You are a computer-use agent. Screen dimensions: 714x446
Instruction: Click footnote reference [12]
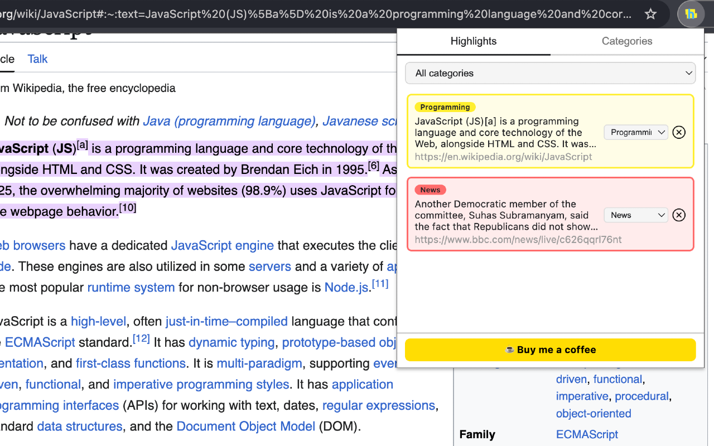[x=142, y=338]
